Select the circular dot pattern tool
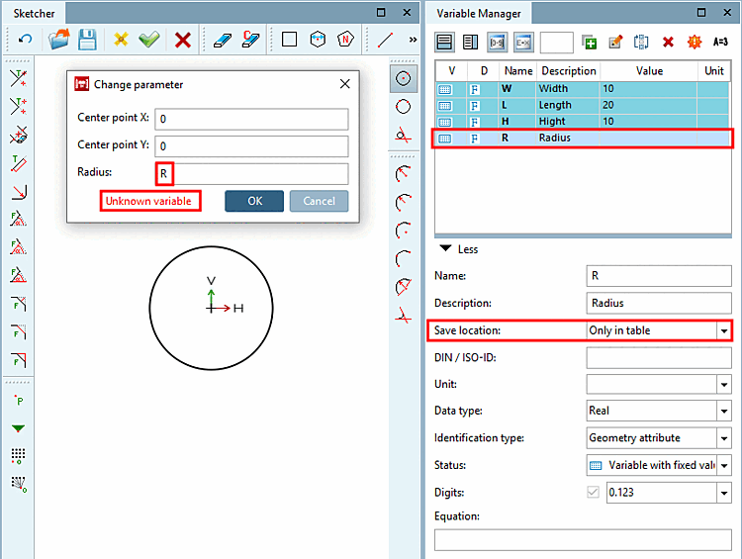Image resolution: width=742 pixels, height=559 pixels. [19, 484]
